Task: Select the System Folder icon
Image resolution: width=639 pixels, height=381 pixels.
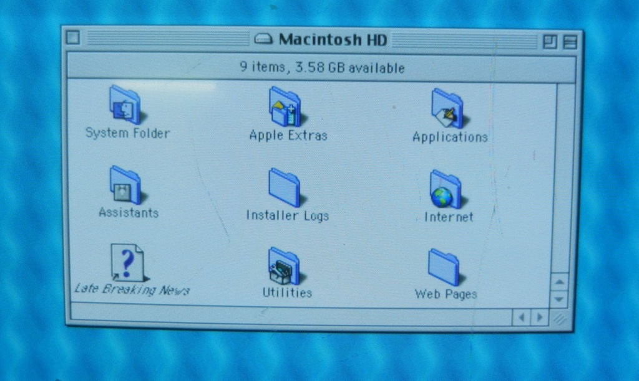Action: 125,105
